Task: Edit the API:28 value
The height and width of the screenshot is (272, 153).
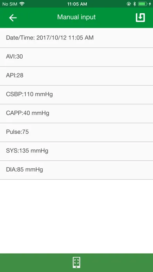Action: pyautogui.click(x=76, y=76)
